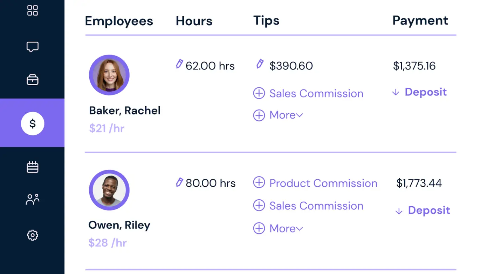Select the briefcase icon in sidebar
Image resolution: width=487 pixels, height=274 pixels.
[x=32, y=80]
